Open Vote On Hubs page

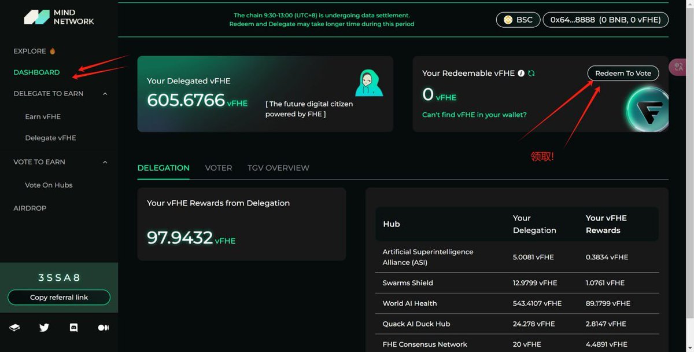point(49,185)
